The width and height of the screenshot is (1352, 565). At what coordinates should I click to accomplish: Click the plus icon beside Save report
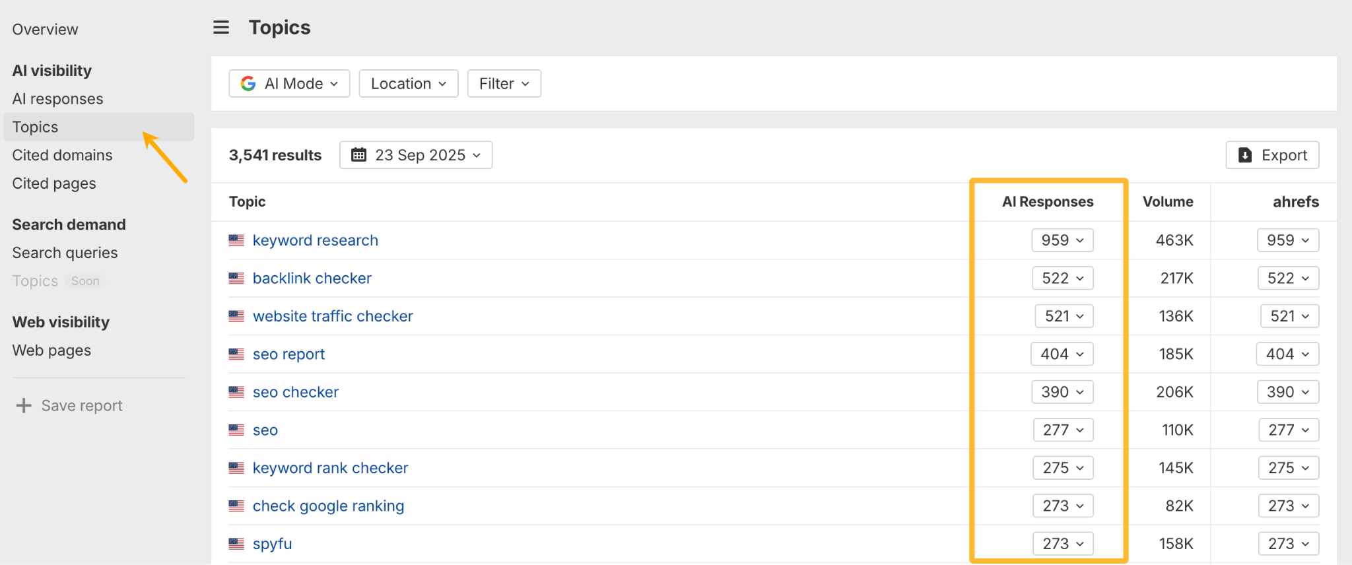pyautogui.click(x=24, y=405)
